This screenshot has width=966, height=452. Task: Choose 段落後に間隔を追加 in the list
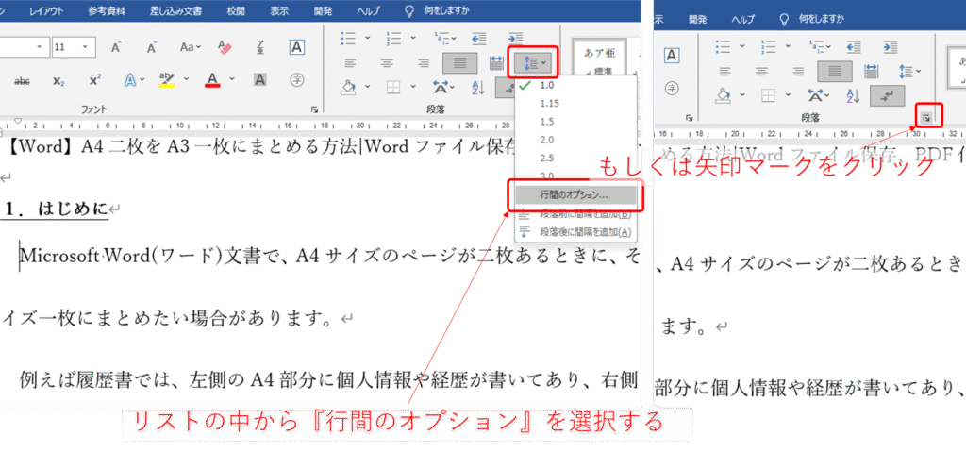(585, 232)
